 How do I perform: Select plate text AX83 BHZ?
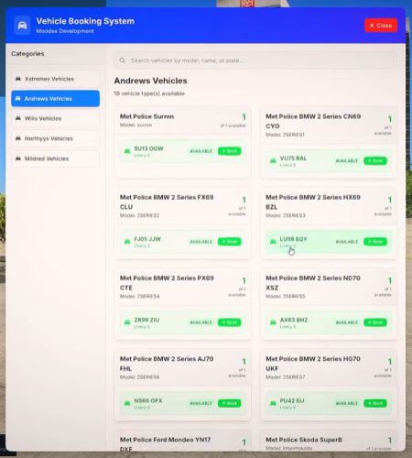point(294,320)
